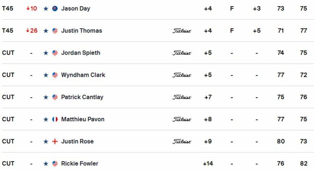The image size is (314, 171).
Task: Toggle favorite star for Jason Day
Action: coord(46,9)
